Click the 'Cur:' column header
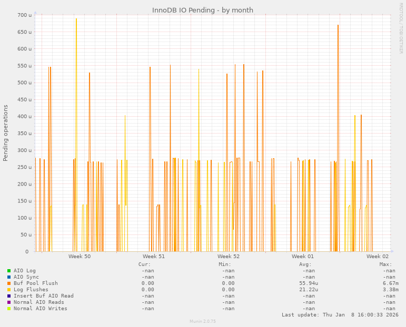The width and height of the screenshot is (406, 327). click(x=144, y=264)
